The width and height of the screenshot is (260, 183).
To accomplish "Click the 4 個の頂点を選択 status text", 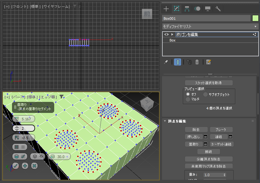I will (x=219, y=108).
